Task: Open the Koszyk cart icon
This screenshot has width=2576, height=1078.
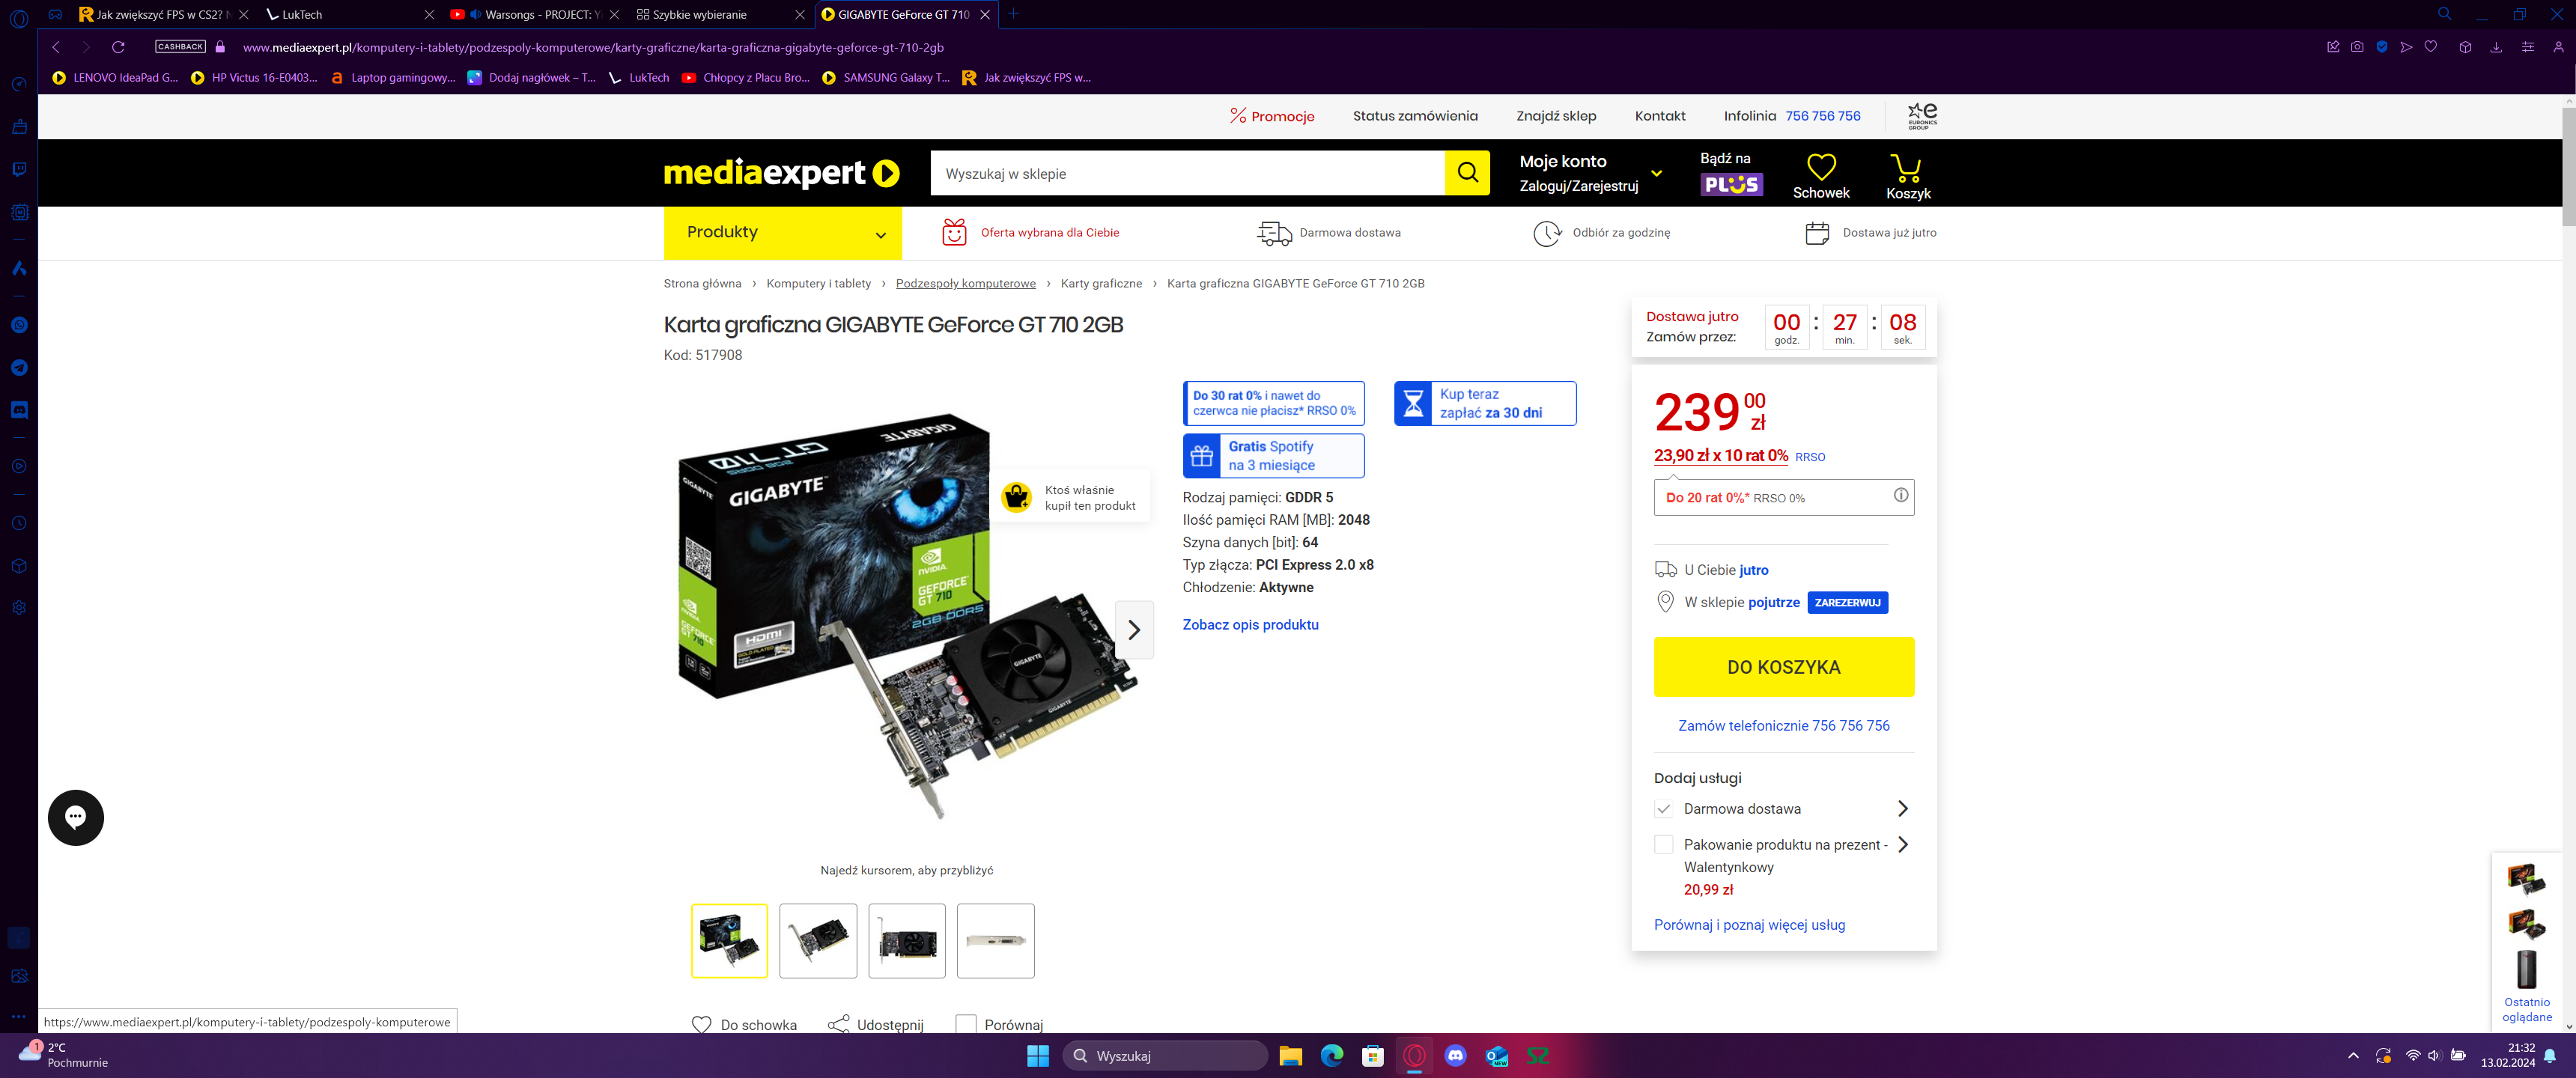Action: tap(1906, 167)
